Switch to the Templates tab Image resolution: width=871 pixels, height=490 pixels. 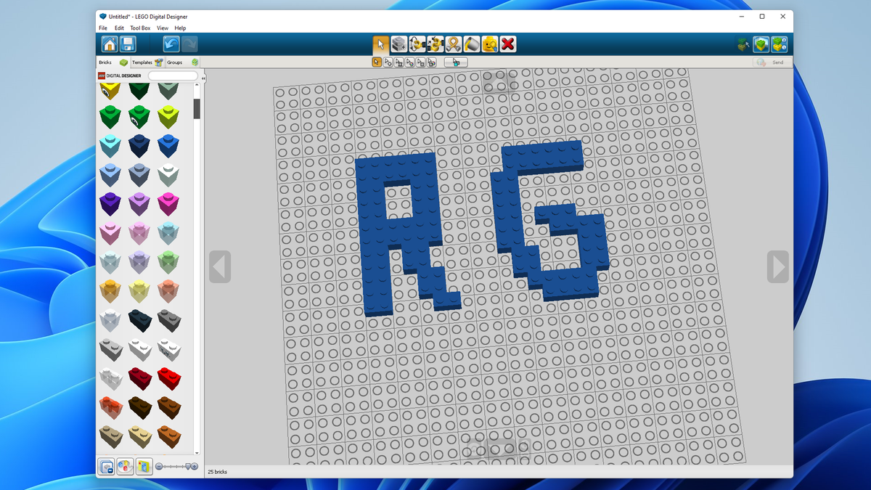point(147,62)
